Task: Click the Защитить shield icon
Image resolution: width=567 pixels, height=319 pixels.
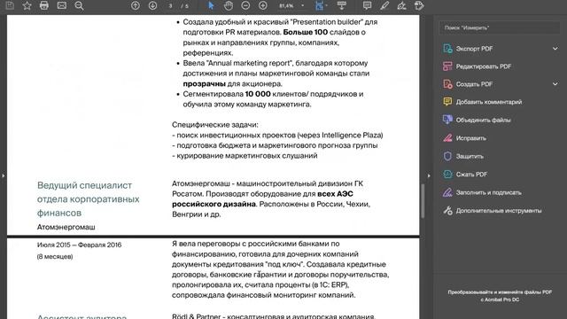Action: coord(447,156)
